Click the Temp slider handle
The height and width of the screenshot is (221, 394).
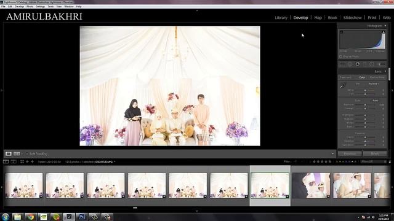pos(365,90)
